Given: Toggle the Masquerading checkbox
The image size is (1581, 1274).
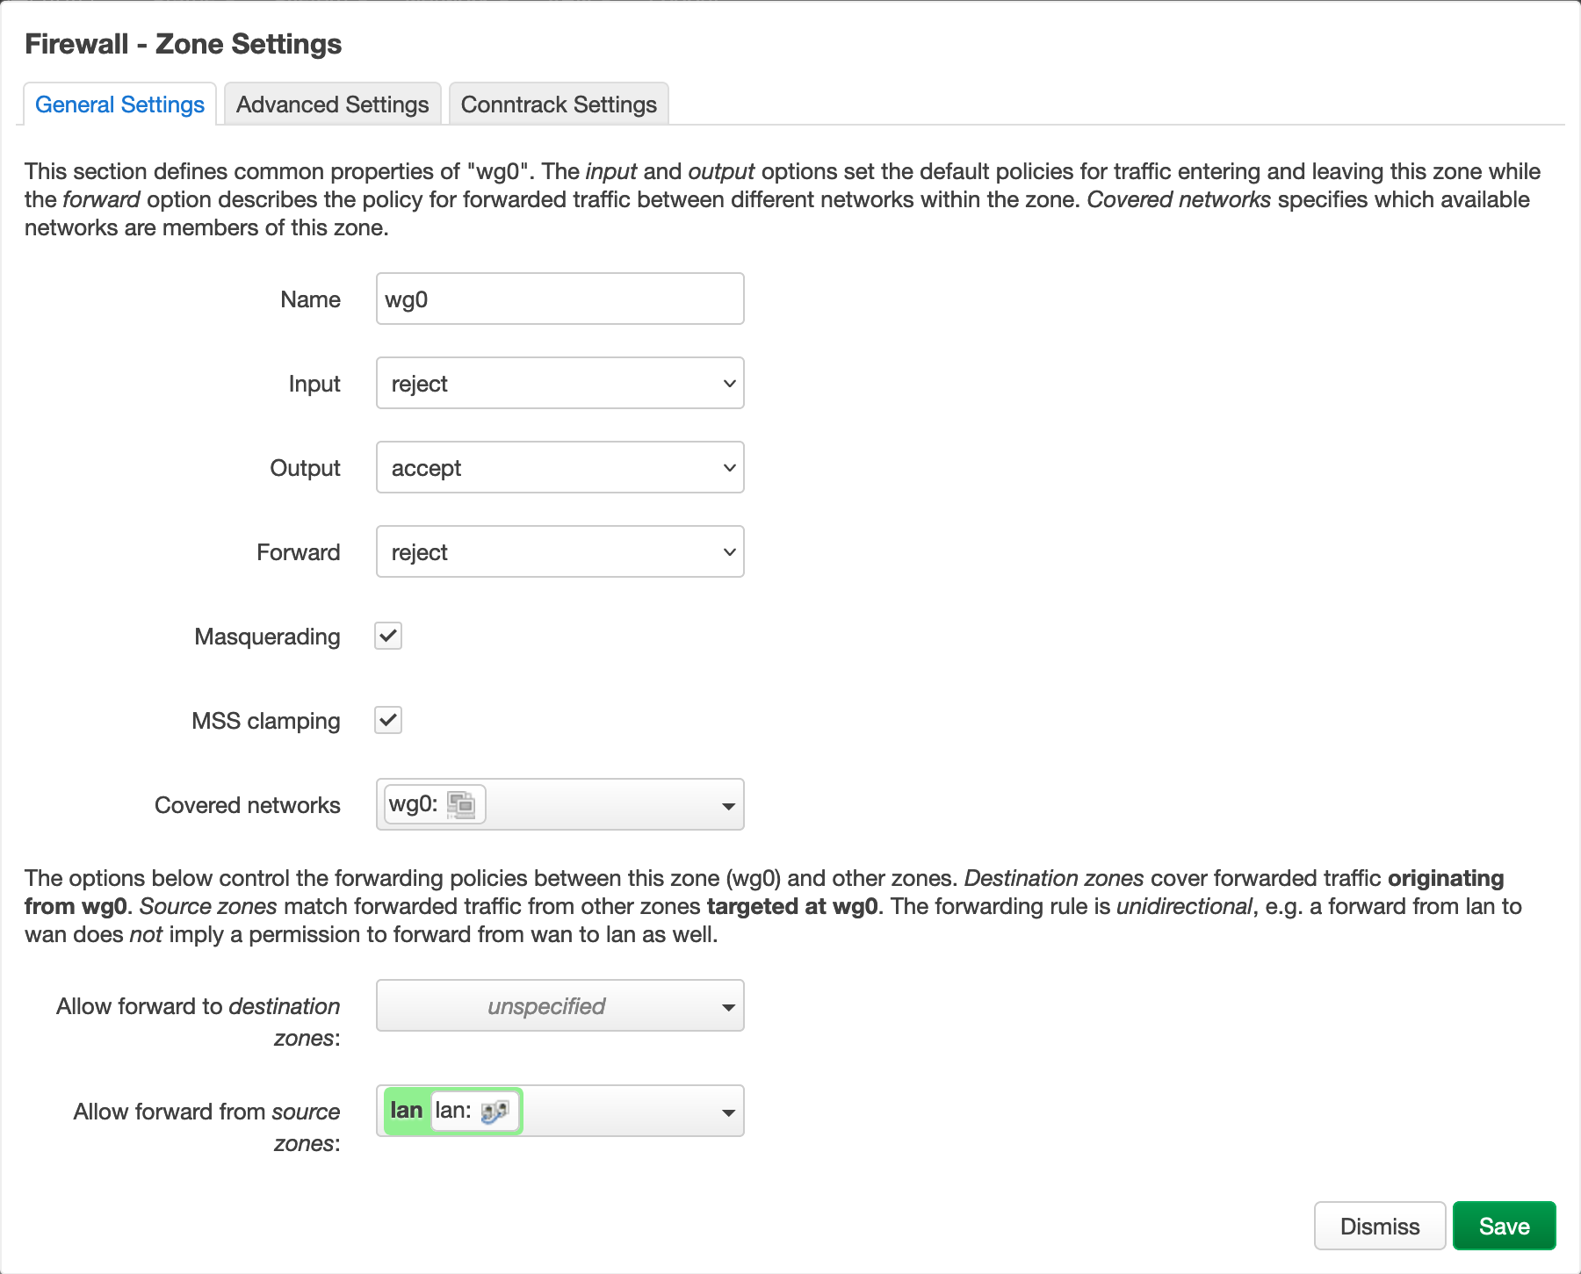Looking at the screenshot, I should [388, 636].
